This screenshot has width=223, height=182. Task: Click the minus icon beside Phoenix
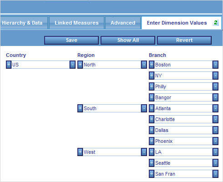click(215, 141)
